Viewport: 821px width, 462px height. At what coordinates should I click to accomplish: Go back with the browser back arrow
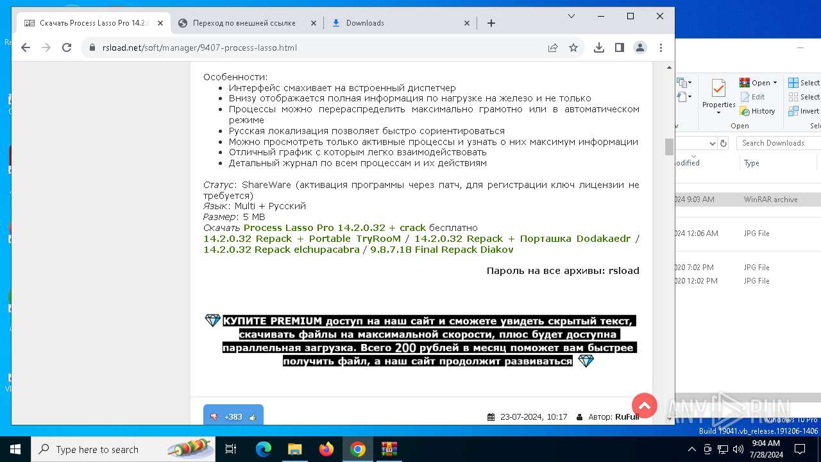[x=26, y=47]
